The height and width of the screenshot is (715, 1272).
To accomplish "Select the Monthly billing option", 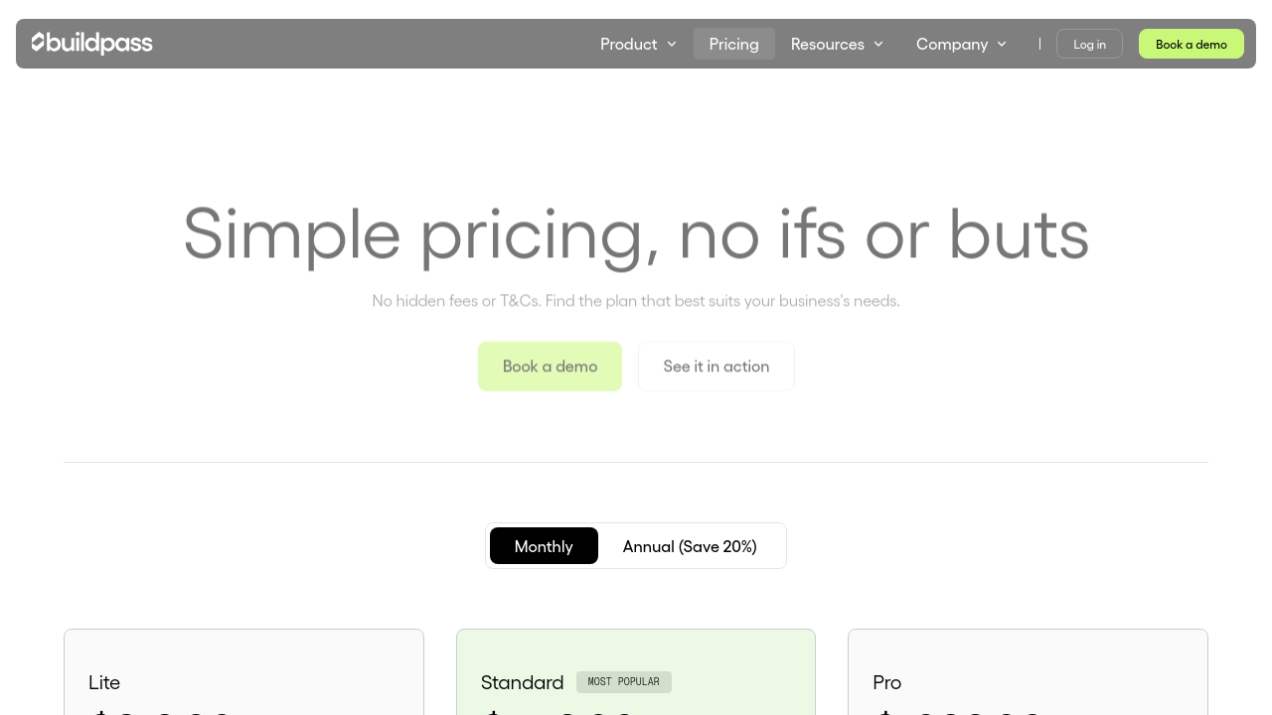I will (x=544, y=545).
